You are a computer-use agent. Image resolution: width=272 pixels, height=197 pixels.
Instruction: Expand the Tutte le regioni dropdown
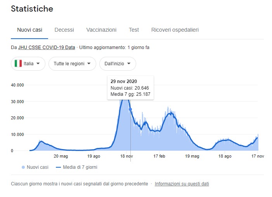(x=72, y=63)
